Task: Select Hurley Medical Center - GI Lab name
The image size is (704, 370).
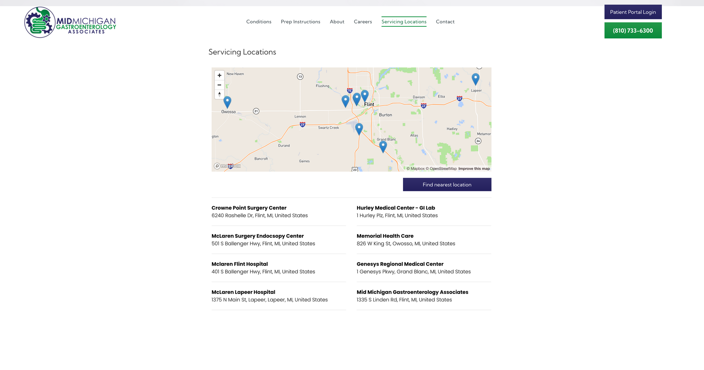Action: point(396,208)
